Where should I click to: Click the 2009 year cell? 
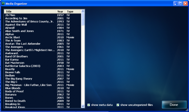[60, 101]
